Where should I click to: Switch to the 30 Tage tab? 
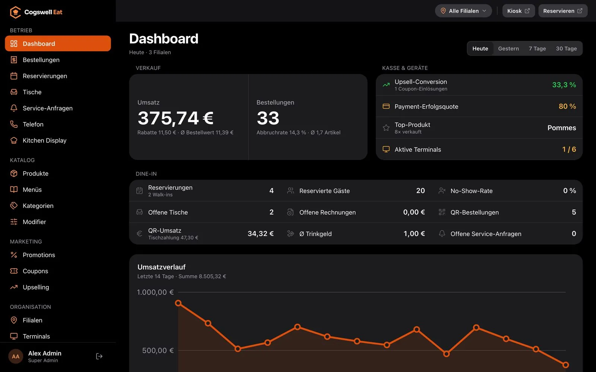tap(566, 48)
